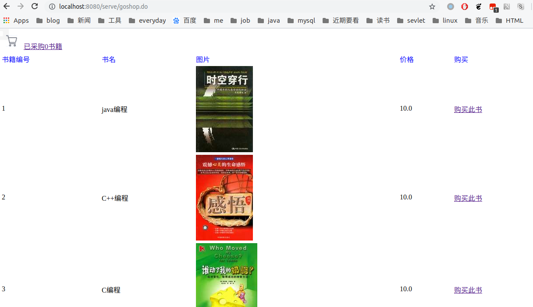533x307 pixels.
Task: View site information icon in address bar
Action: click(x=52, y=7)
